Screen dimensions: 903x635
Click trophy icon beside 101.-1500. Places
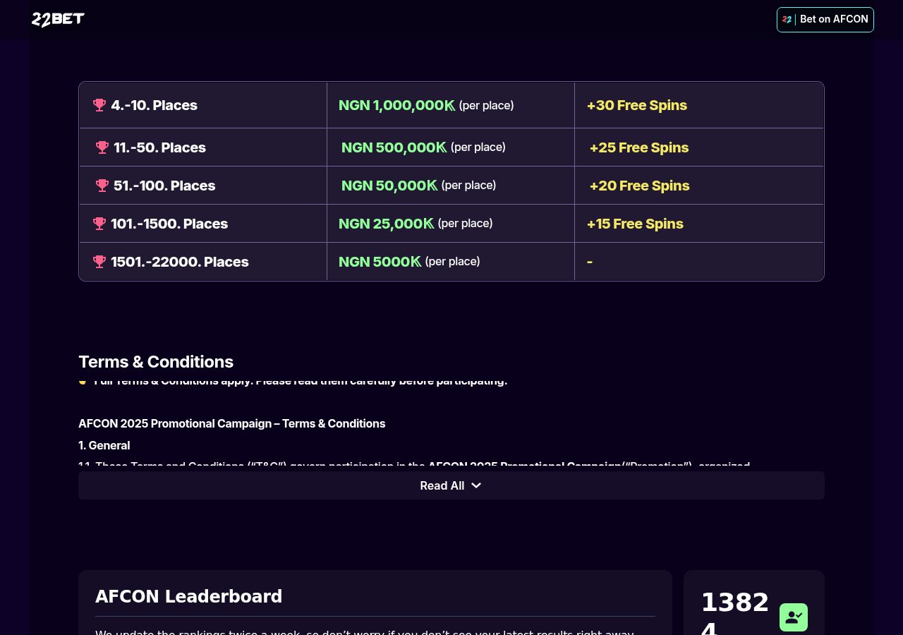point(99,224)
